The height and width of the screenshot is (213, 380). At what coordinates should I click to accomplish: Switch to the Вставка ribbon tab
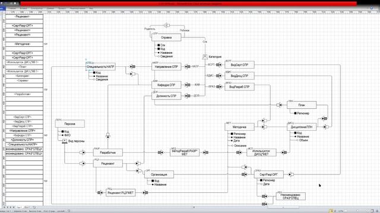[x=24, y=8]
